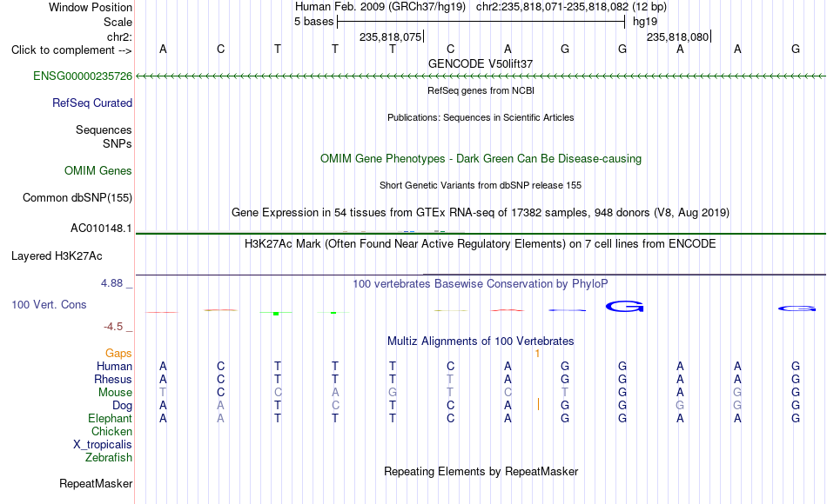Open the RefSeq Curated track label
Screen dimensions: 827x504
[x=91, y=103]
